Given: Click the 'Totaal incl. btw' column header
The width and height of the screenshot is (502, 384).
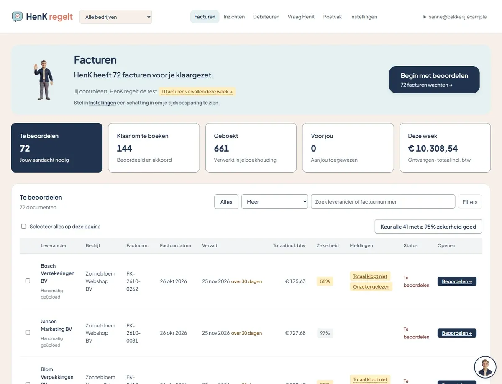Looking at the screenshot, I should pyautogui.click(x=289, y=245).
